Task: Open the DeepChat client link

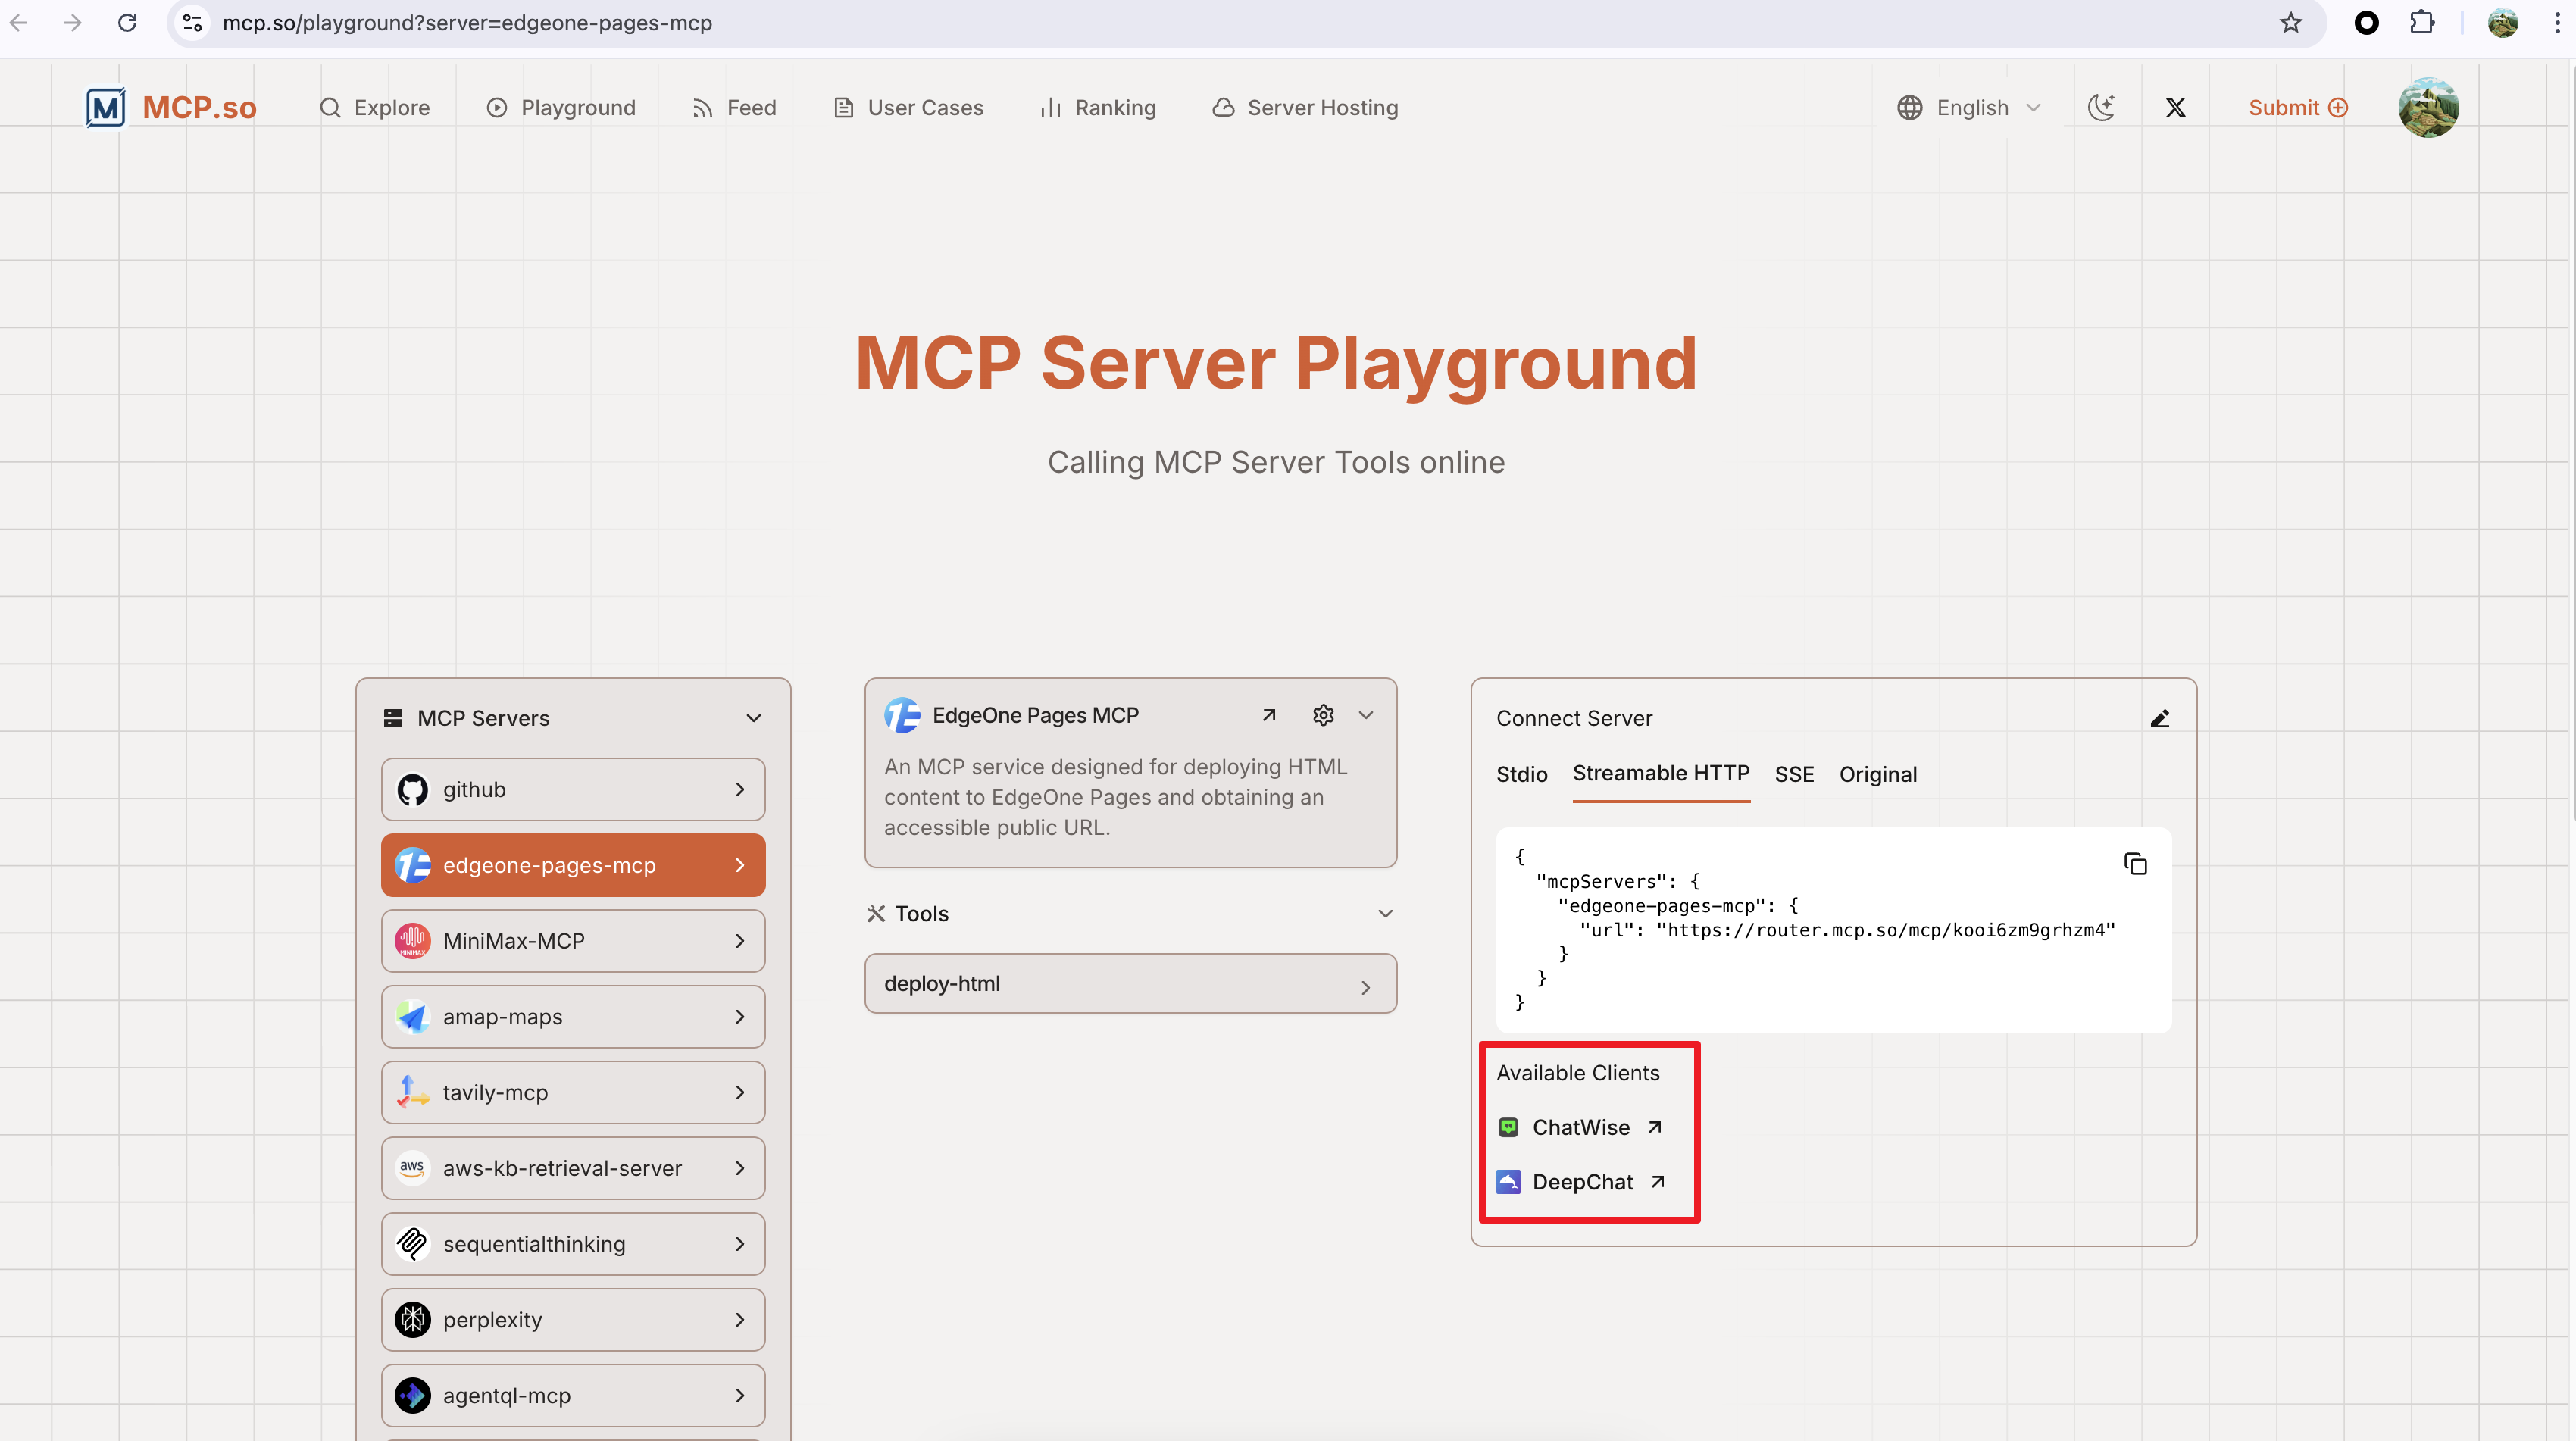Action: pyautogui.click(x=1581, y=1182)
